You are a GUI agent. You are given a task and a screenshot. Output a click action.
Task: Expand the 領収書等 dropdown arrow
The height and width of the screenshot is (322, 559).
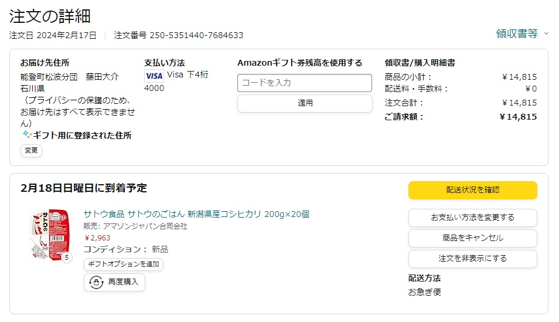(x=546, y=33)
